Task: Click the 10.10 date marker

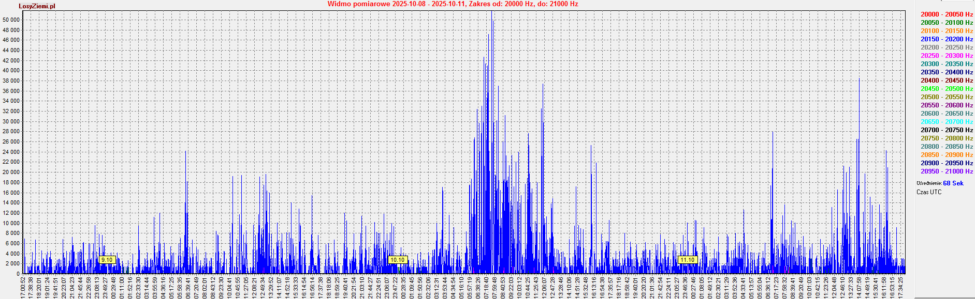Action: click(x=397, y=260)
